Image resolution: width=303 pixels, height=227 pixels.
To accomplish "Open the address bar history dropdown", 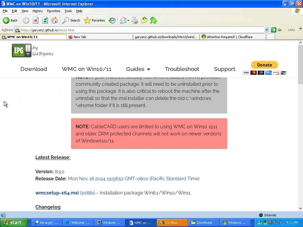I will (267, 30).
